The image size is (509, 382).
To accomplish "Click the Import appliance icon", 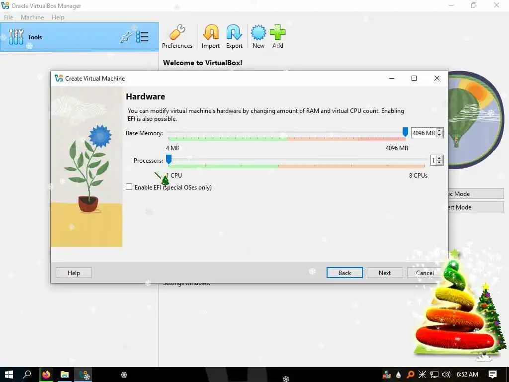I will (x=211, y=36).
